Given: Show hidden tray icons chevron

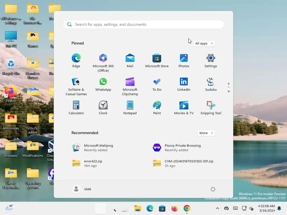Looking at the screenshot, I should pos(217,208).
